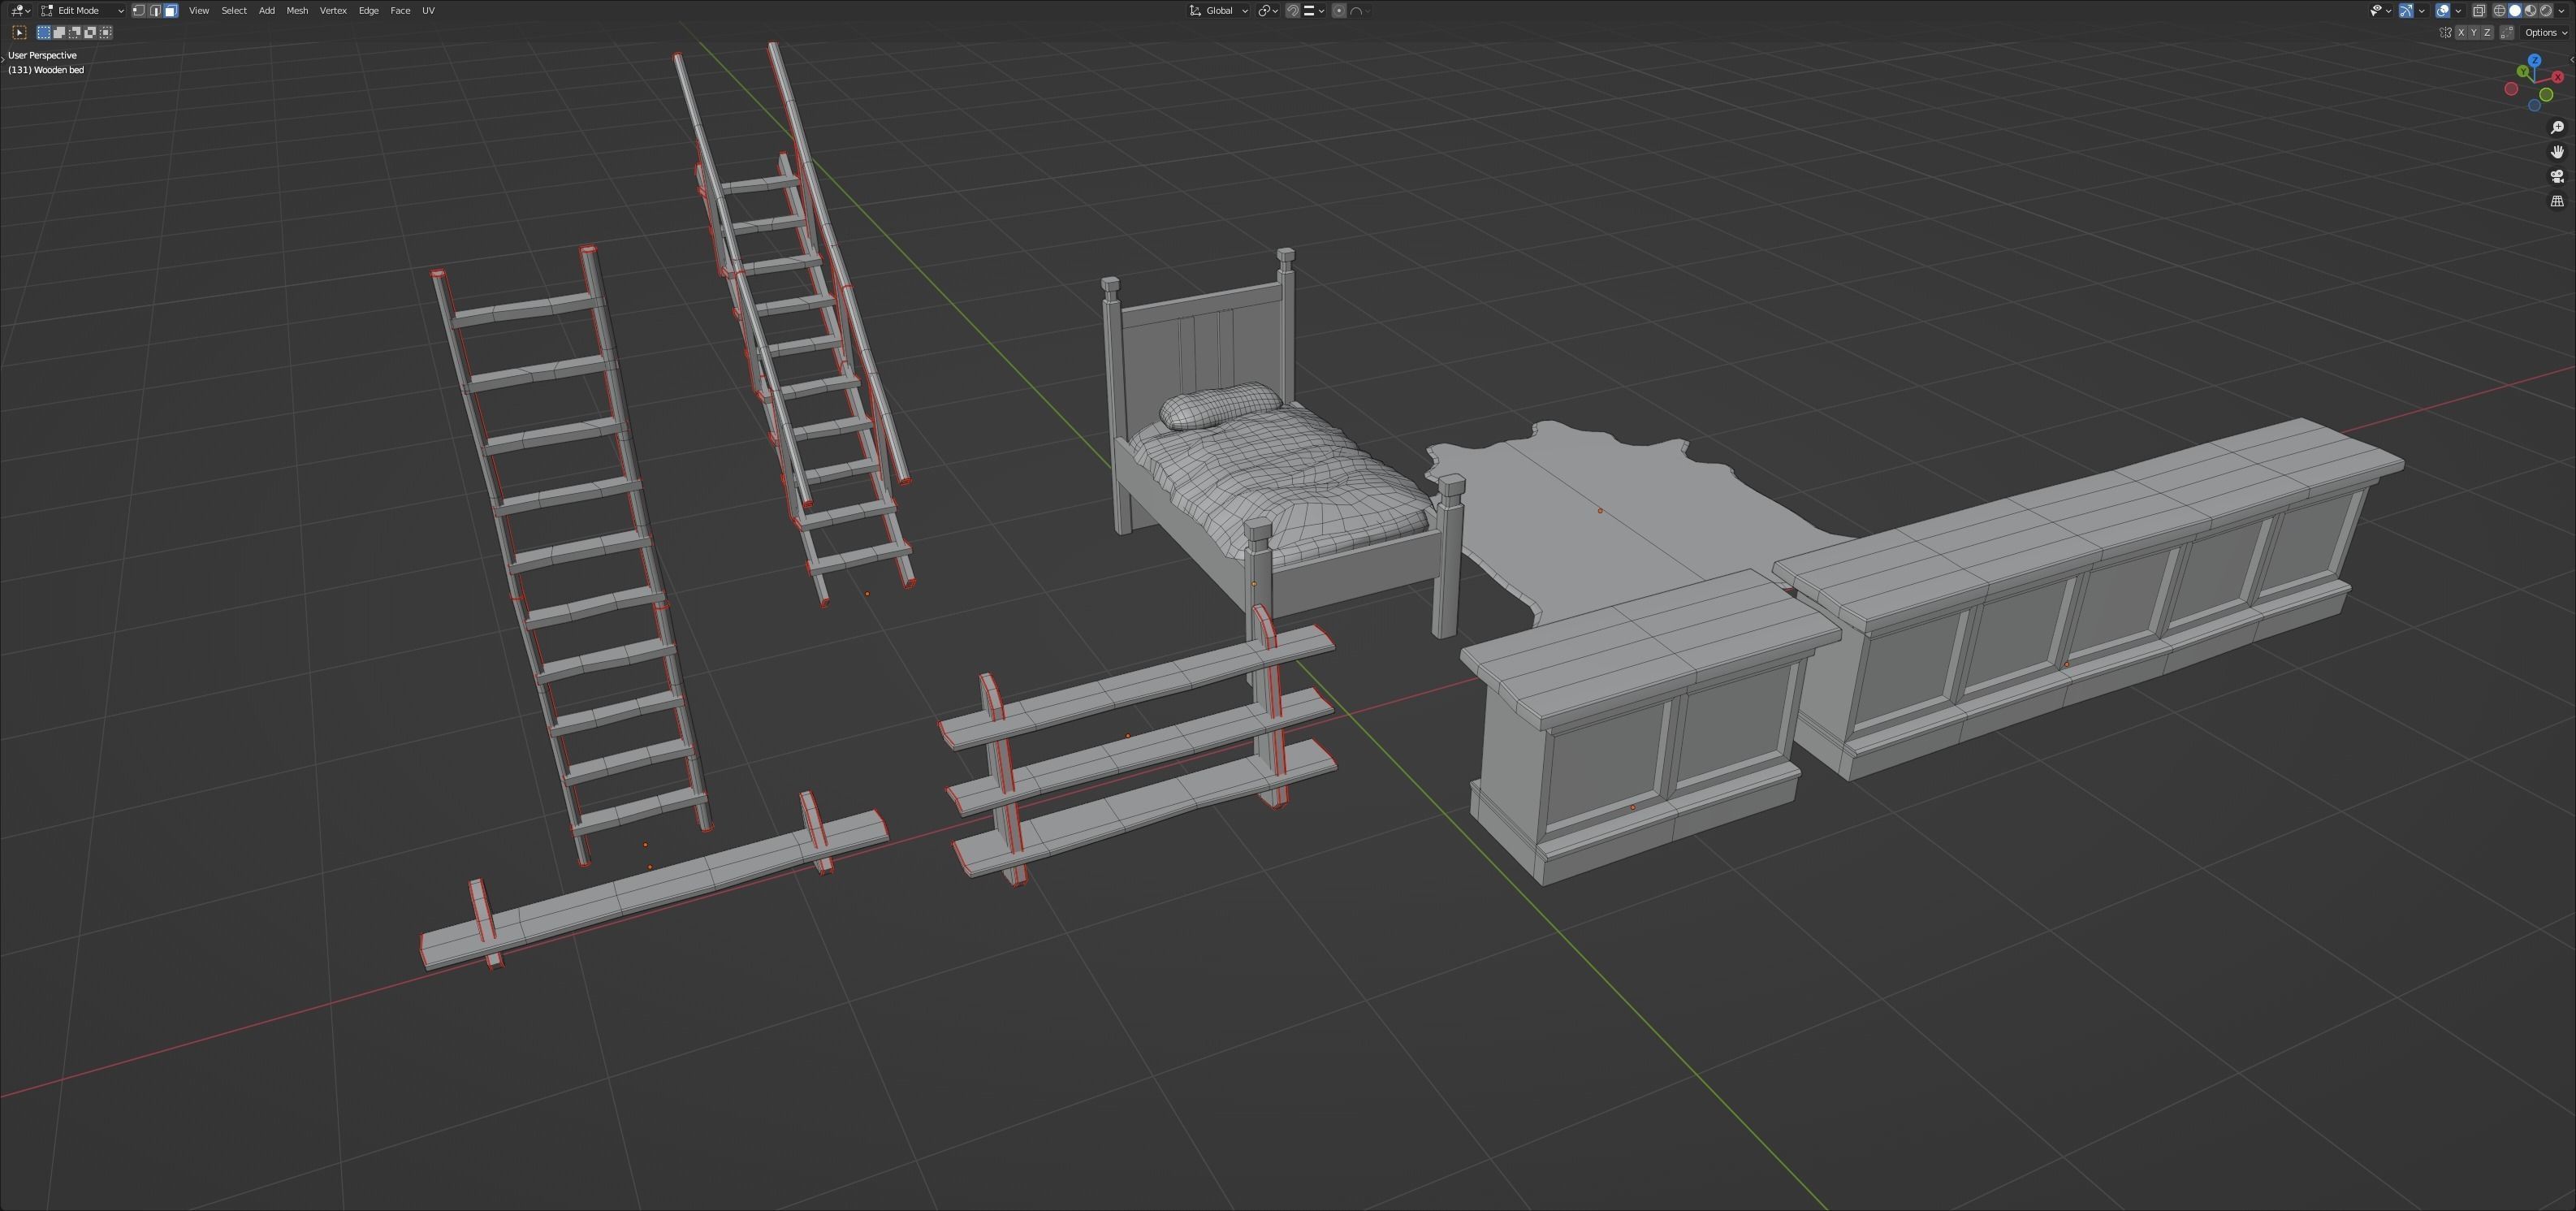The height and width of the screenshot is (1211, 2576).
Task: Toggle proportional editing
Action: click(x=1339, y=10)
